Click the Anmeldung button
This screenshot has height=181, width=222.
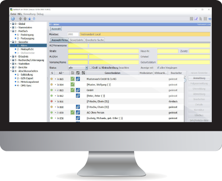(199, 78)
